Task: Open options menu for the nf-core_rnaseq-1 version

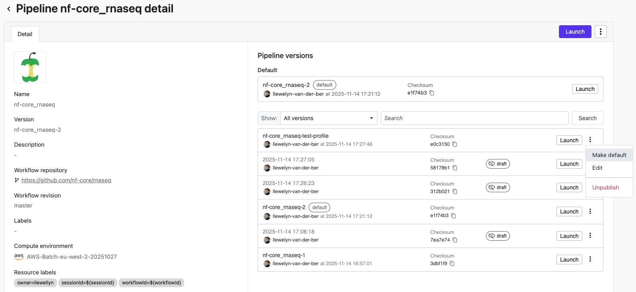Action: (x=590, y=259)
